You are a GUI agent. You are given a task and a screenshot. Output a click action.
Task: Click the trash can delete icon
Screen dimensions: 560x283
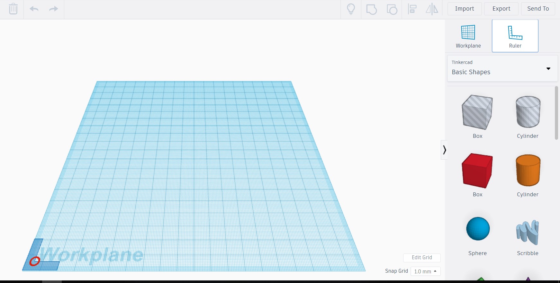(13, 9)
